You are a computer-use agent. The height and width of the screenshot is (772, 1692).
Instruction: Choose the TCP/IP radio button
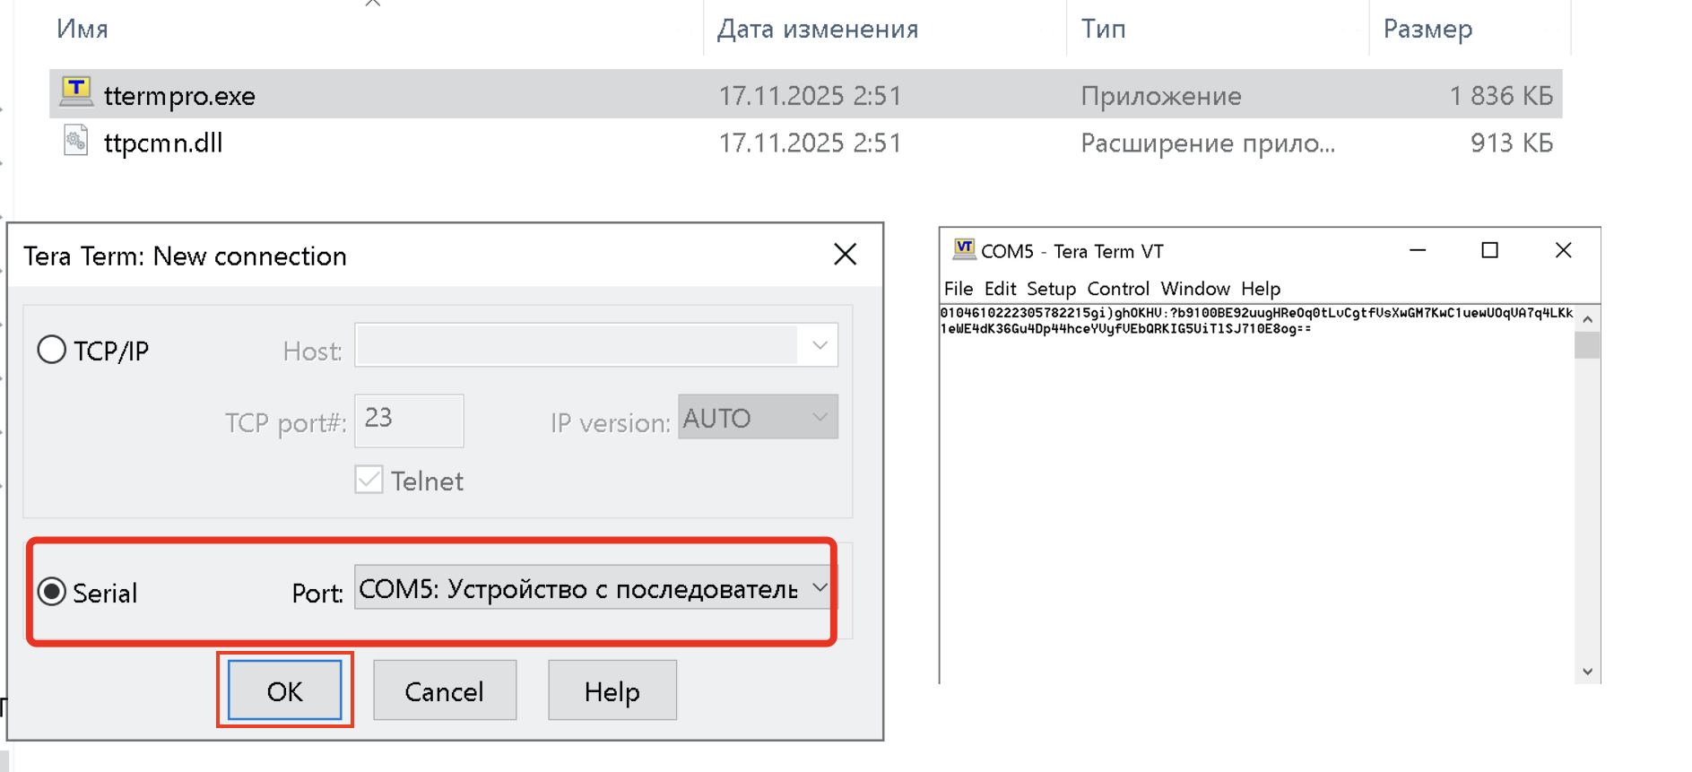pyautogui.click(x=52, y=350)
